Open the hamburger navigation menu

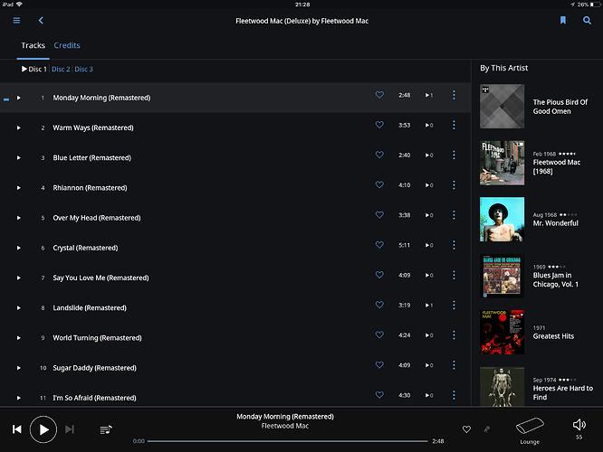pyautogui.click(x=16, y=21)
